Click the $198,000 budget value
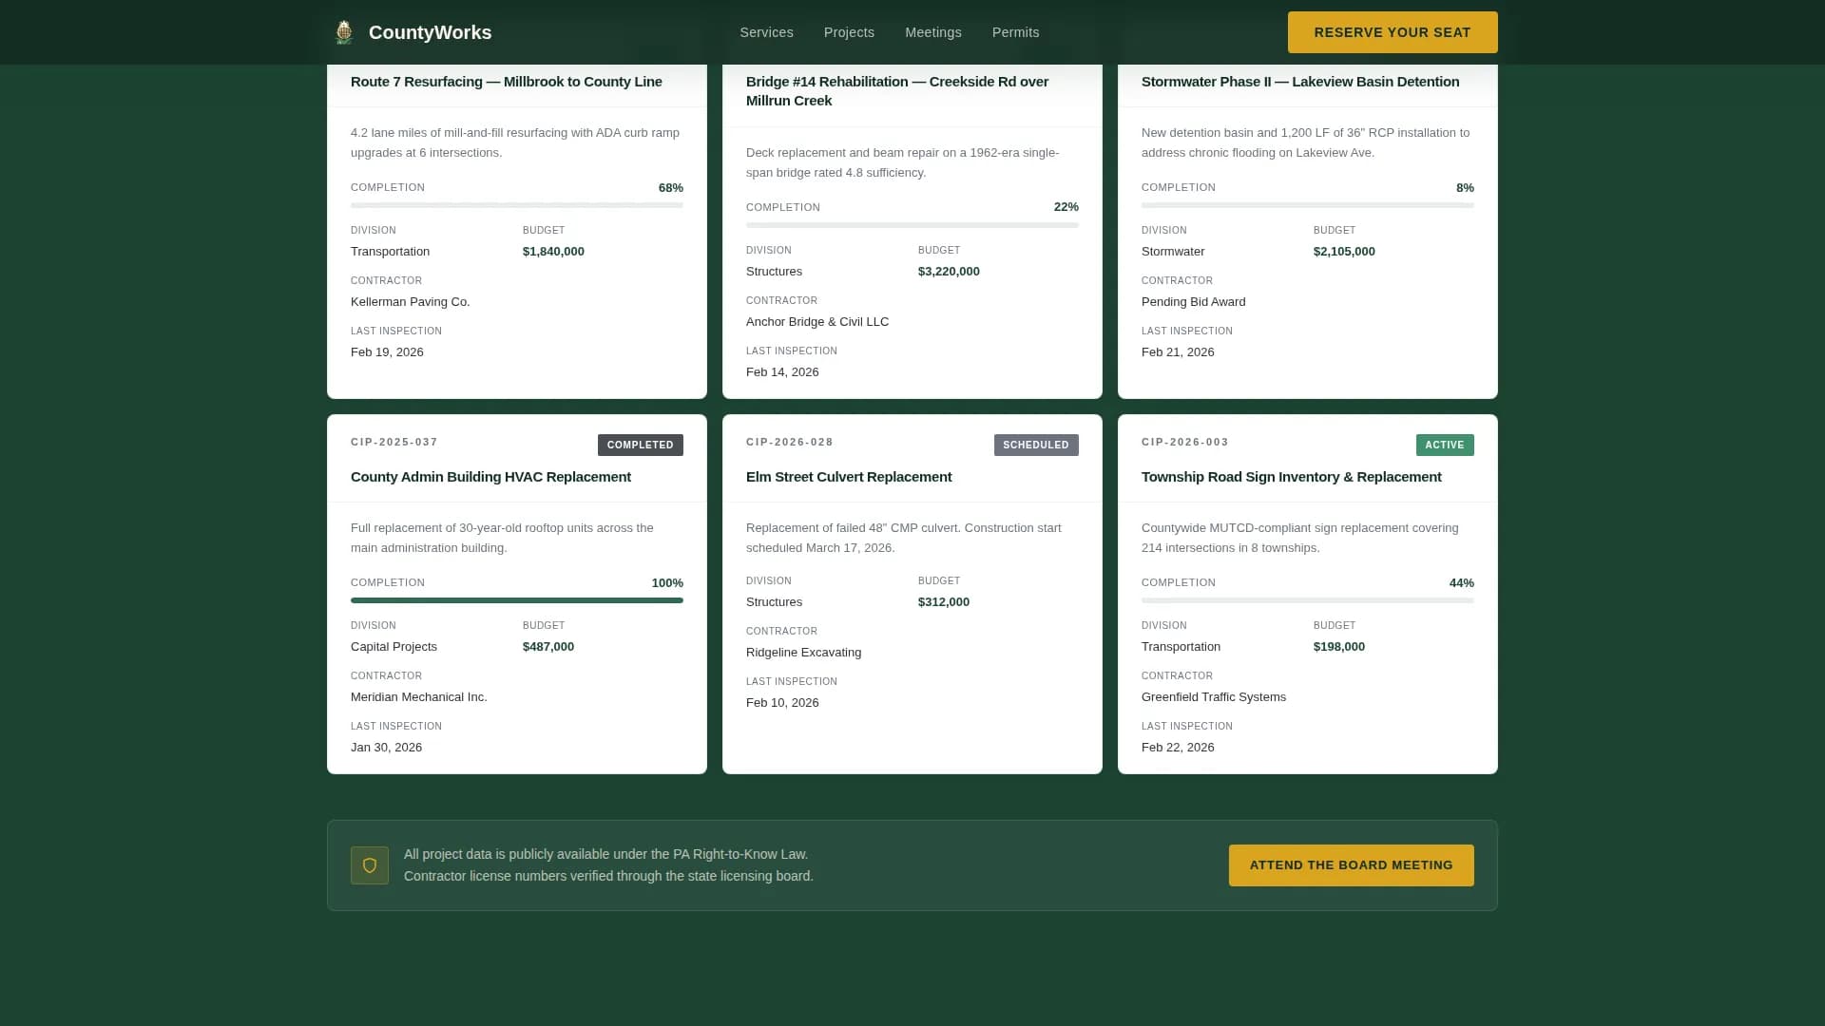This screenshot has height=1026, width=1825. point(1339,647)
